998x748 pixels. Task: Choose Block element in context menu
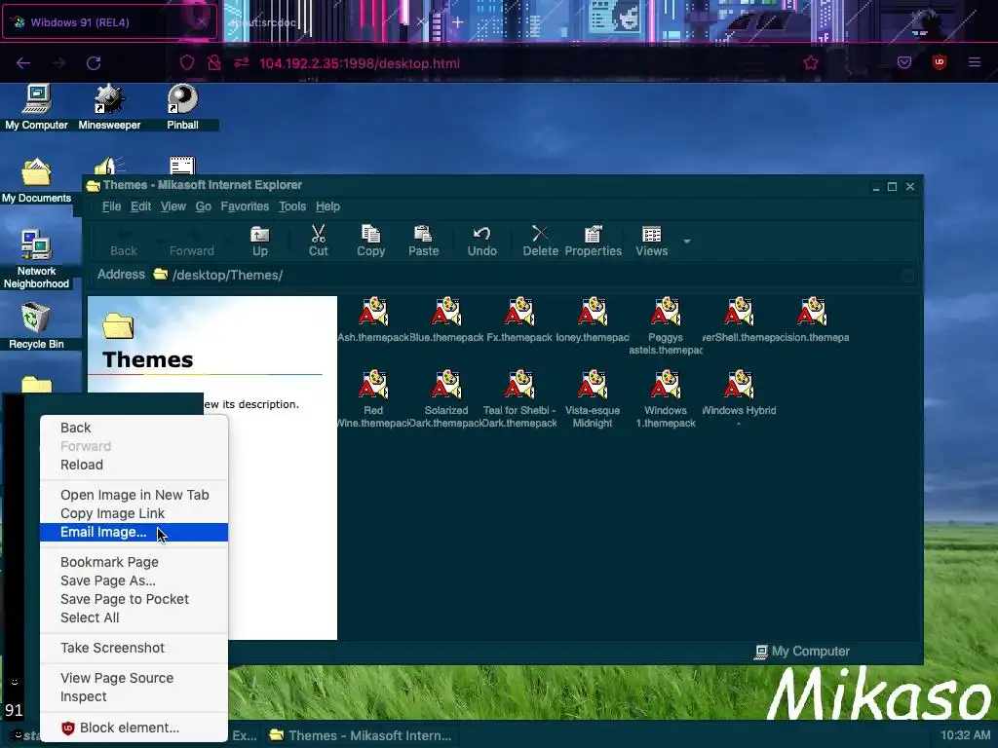tap(134, 727)
